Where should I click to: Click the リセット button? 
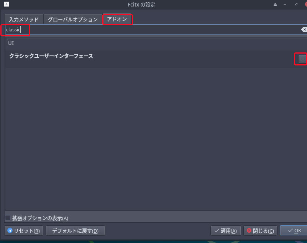point(24,231)
